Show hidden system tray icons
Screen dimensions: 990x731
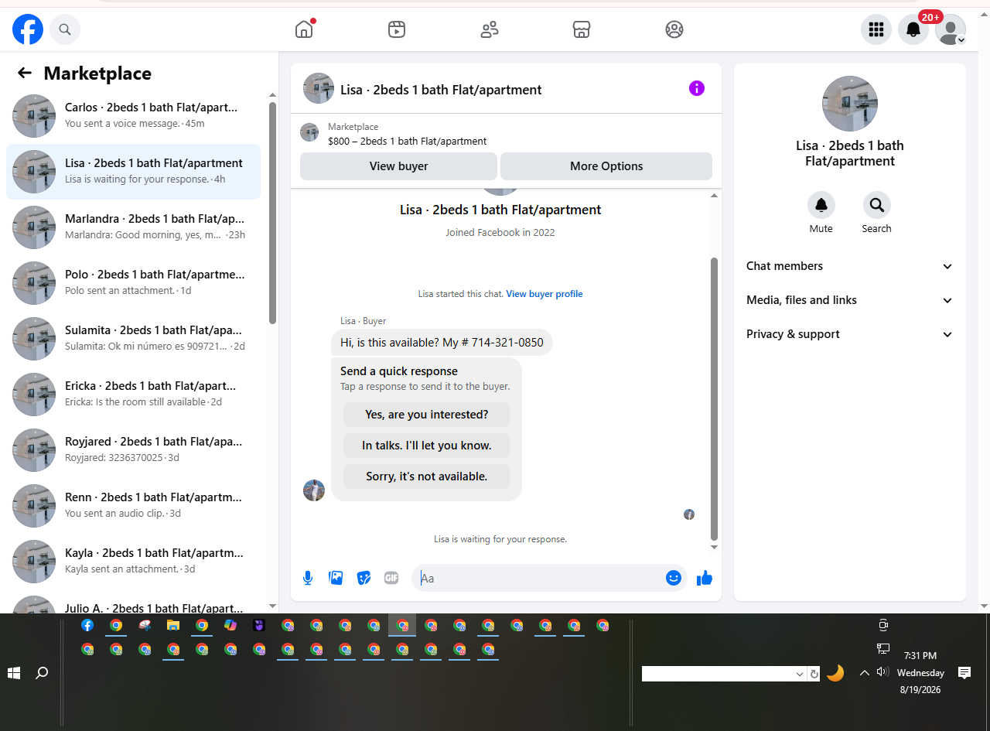(x=865, y=673)
